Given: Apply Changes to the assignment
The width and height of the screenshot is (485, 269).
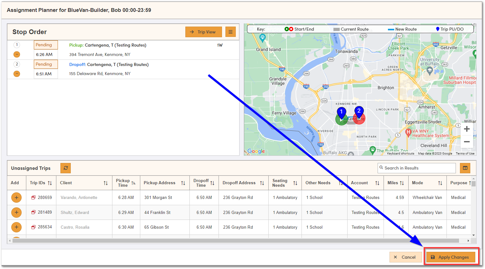Looking at the screenshot, I should (451, 257).
